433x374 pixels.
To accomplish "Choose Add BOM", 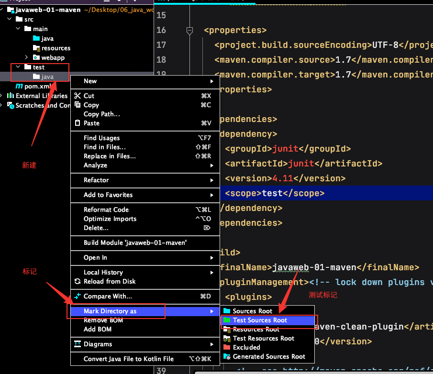I will tap(145, 330).
